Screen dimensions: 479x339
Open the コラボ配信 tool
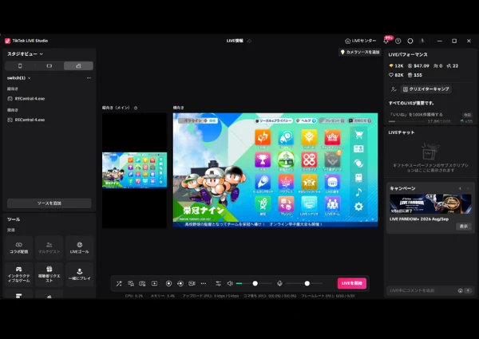click(x=19, y=248)
